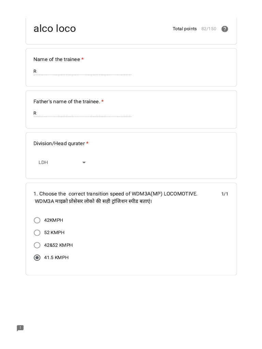Click the 'Division/Head qurater' label
Viewport: 262px width, 349px height.
pos(59,143)
